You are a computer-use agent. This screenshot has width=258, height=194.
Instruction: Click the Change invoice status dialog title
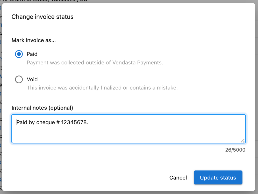(42, 17)
